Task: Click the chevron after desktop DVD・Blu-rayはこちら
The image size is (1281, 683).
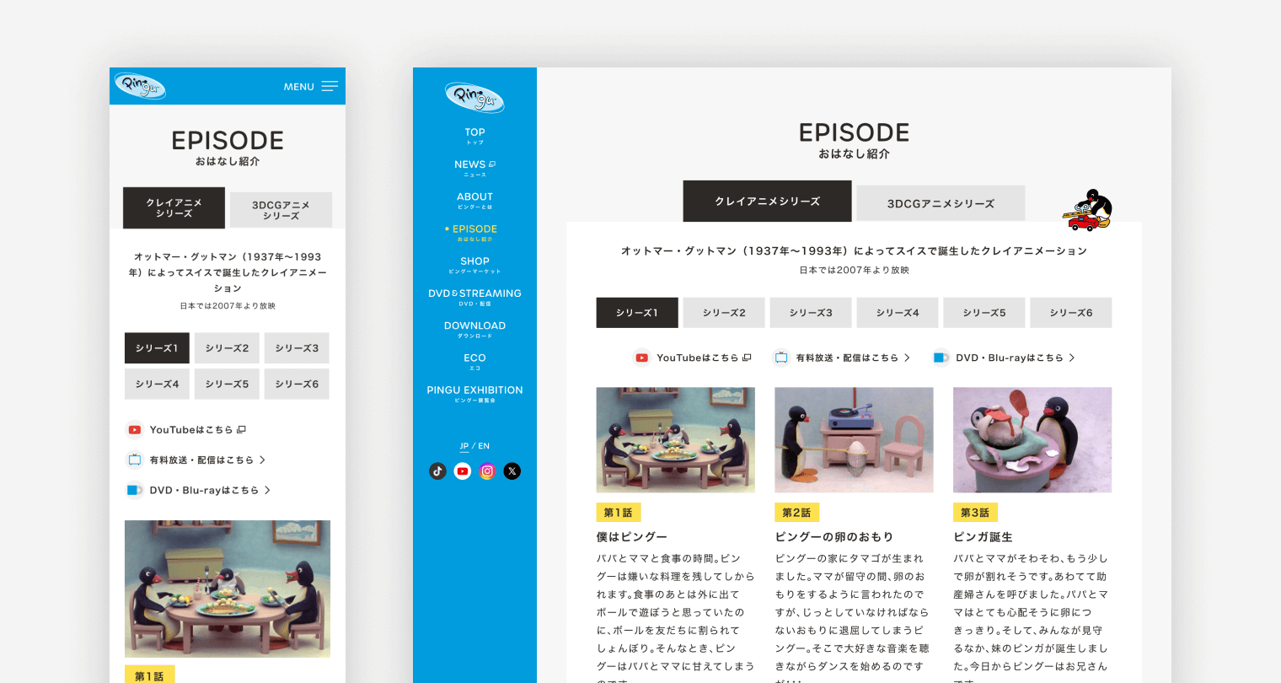Action: coord(1072,358)
